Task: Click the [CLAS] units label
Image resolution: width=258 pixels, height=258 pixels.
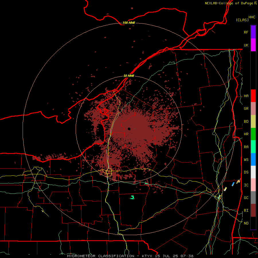Action: pyautogui.click(x=242, y=20)
